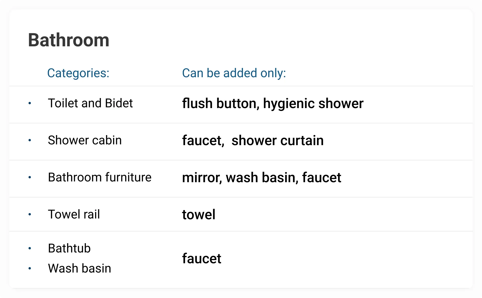Select the Bathroom furniture category
The width and height of the screenshot is (482, 298).
pos(99,177)
